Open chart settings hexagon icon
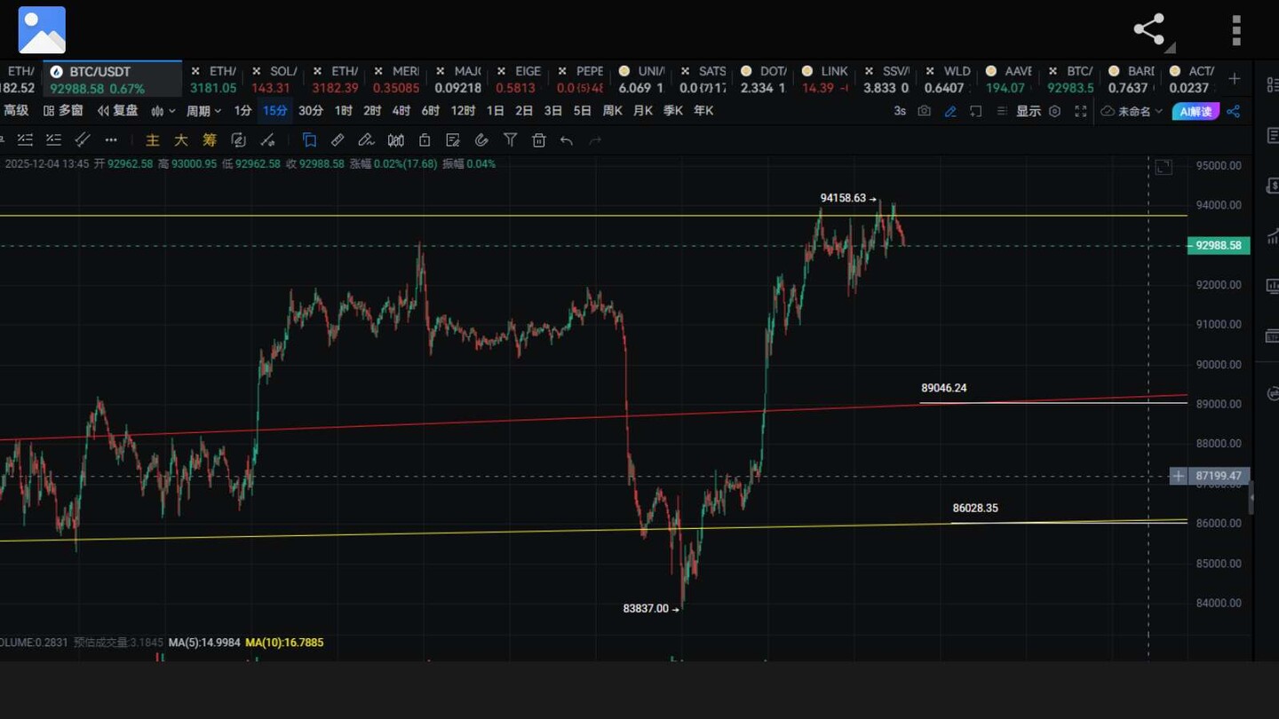This screenshot has width=1279, height=719. (1055, 111)
